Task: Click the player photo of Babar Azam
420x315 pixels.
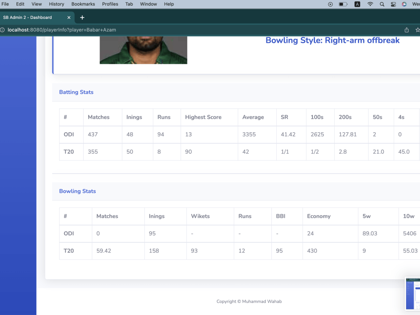Action: [143, 50]
